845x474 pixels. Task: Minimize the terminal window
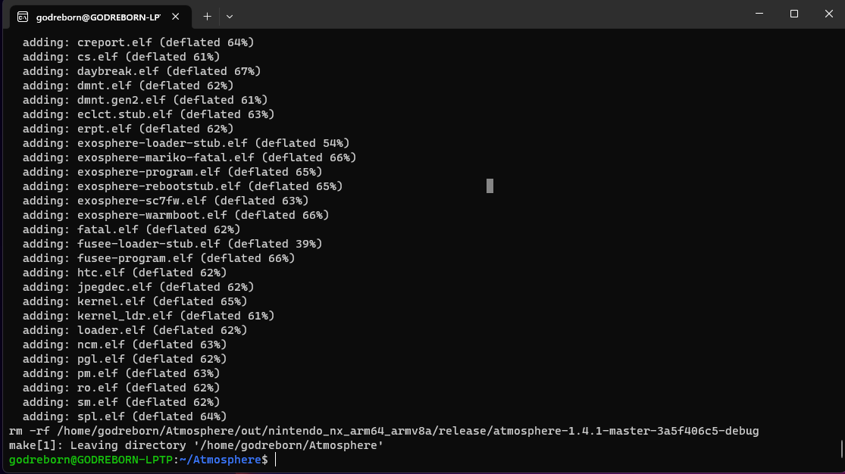tap(759, 14)
